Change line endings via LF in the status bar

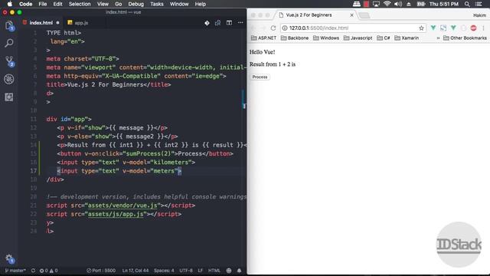201,271
